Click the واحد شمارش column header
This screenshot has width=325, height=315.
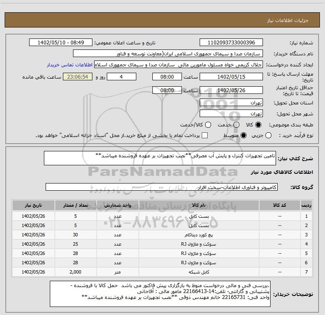[117, 205]
